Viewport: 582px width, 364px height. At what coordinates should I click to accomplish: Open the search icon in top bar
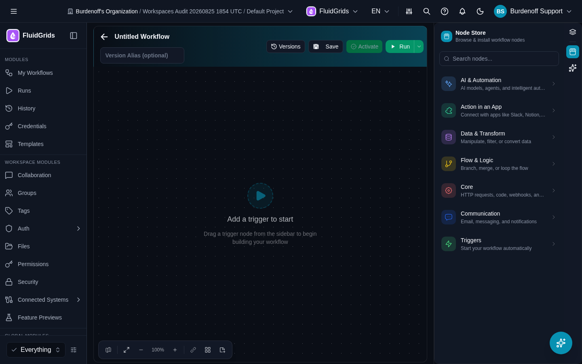427,11
